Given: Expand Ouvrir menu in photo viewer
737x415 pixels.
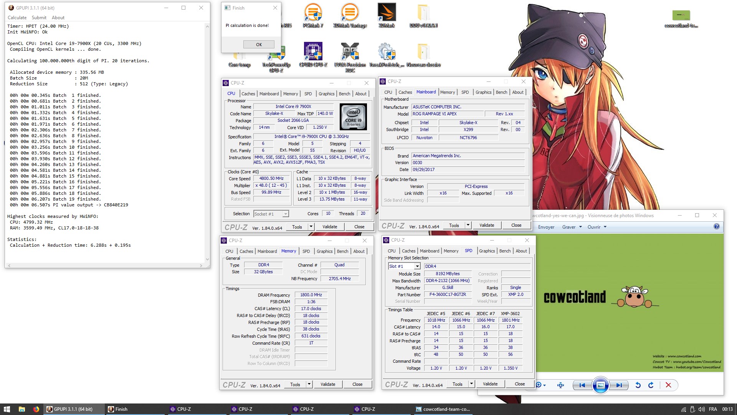Looking at the screenshot, I should click(597, 227).
